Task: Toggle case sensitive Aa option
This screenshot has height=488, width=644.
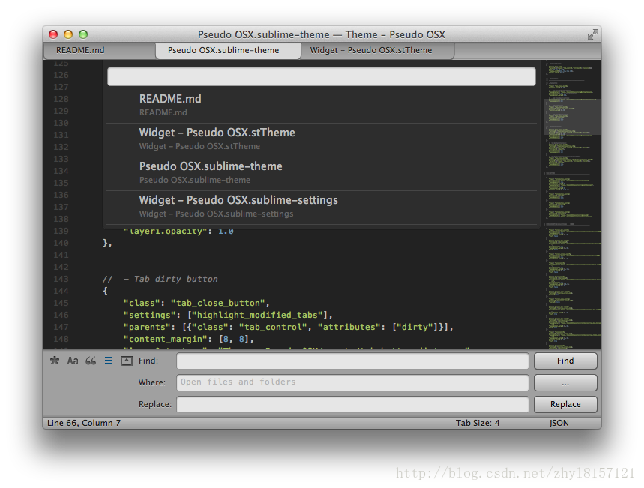Action: pyautogui.click(x=73, y=361)
